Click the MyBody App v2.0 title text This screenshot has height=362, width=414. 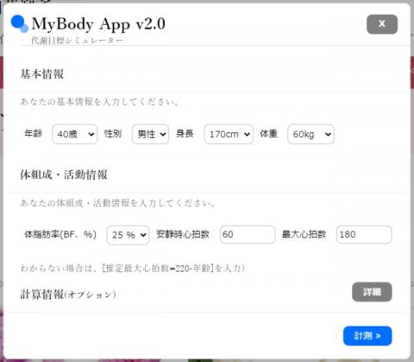click(x=98, y=24)
